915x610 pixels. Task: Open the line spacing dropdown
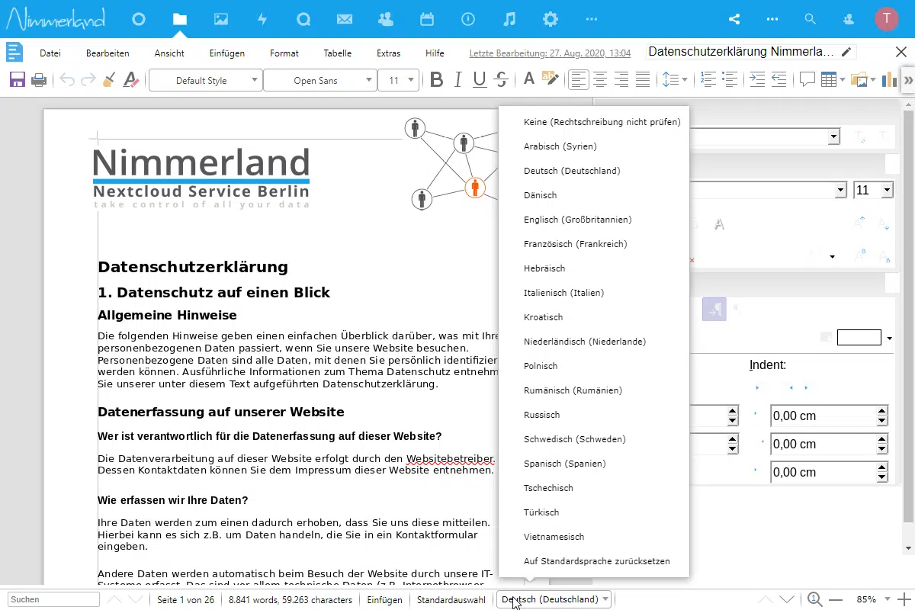click(x=674, y=79)
